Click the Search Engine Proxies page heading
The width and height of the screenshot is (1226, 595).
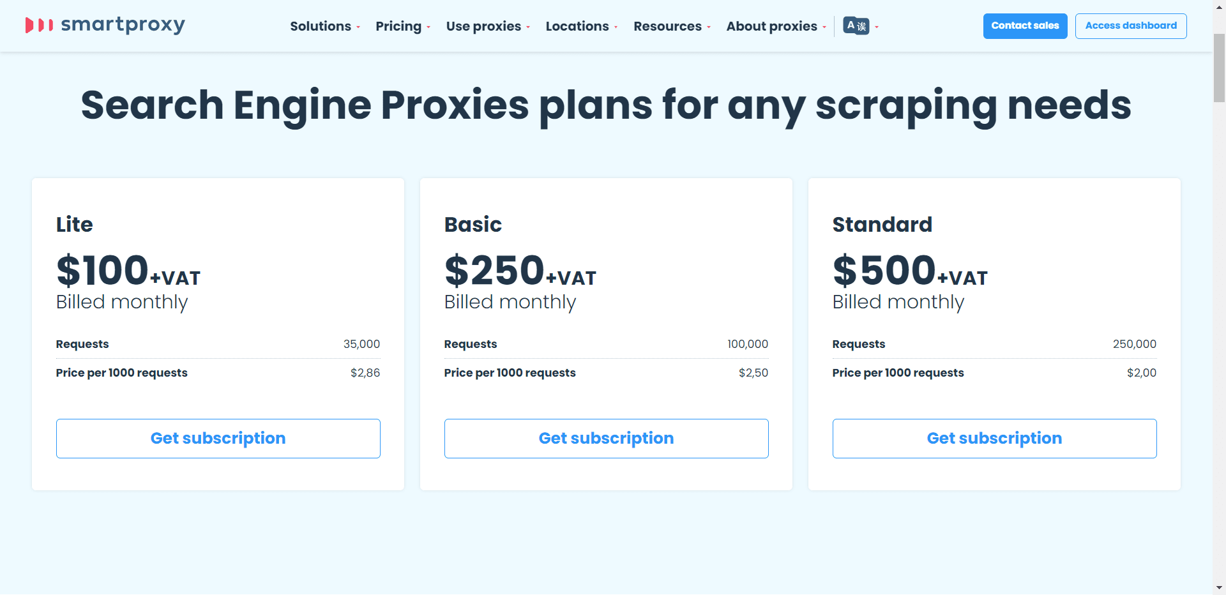(x=606, y=105)
